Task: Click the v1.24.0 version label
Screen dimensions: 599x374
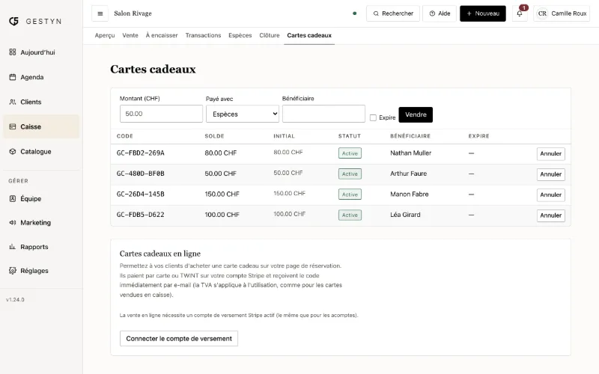Action: (15, 300)
